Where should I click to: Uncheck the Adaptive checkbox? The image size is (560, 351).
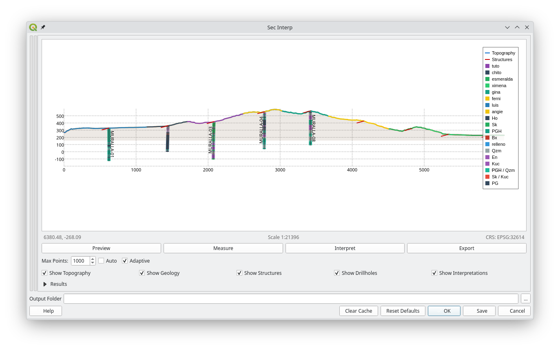[x=125, y=261]
